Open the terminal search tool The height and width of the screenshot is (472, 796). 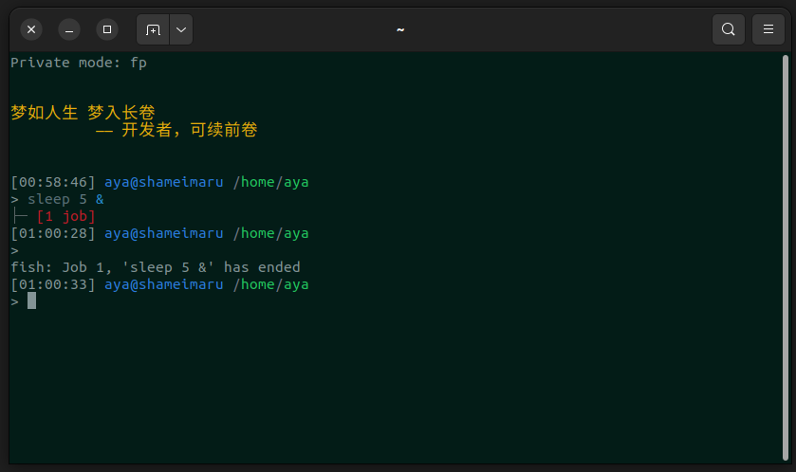[x=728, y=29]
